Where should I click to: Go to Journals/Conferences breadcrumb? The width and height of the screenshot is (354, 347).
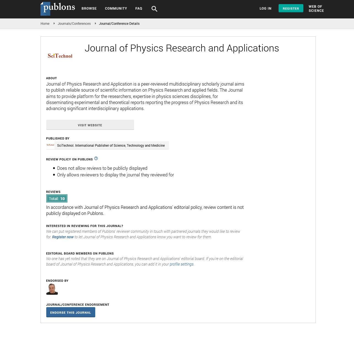coord(74,24)
